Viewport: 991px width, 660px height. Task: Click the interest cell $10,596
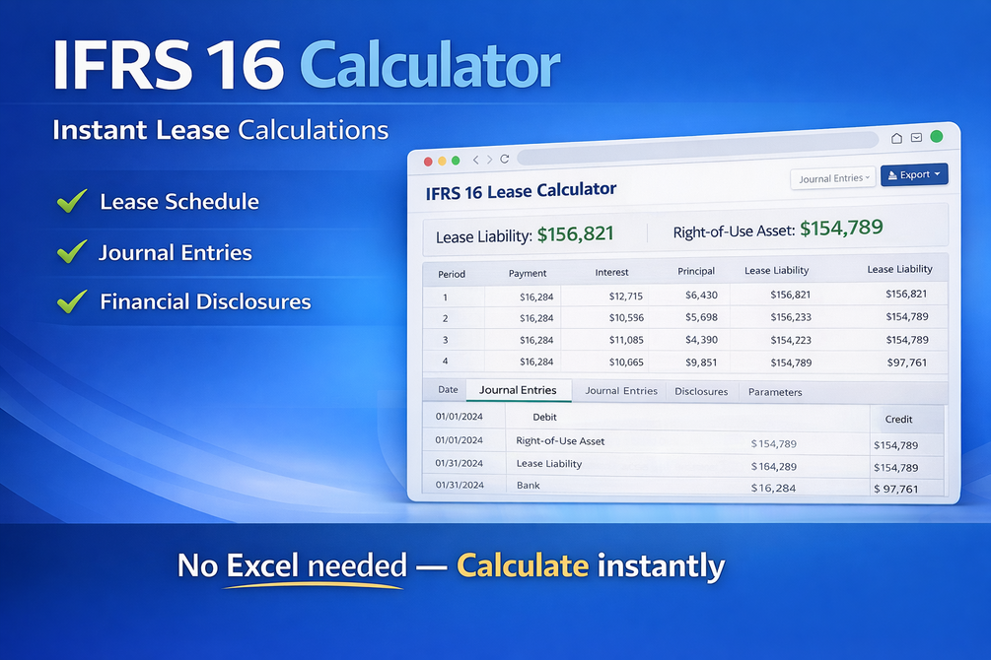(626, 317)
